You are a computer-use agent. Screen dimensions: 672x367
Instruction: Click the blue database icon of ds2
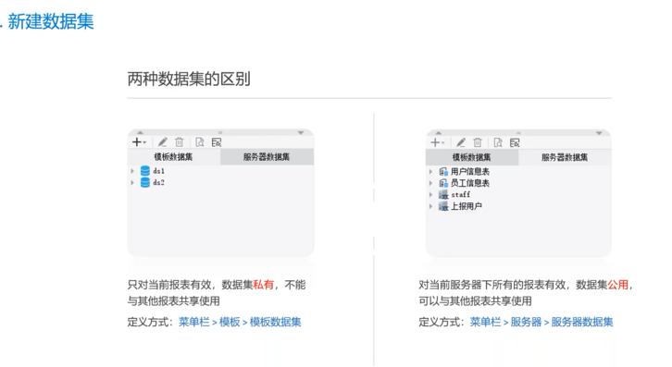145,182
